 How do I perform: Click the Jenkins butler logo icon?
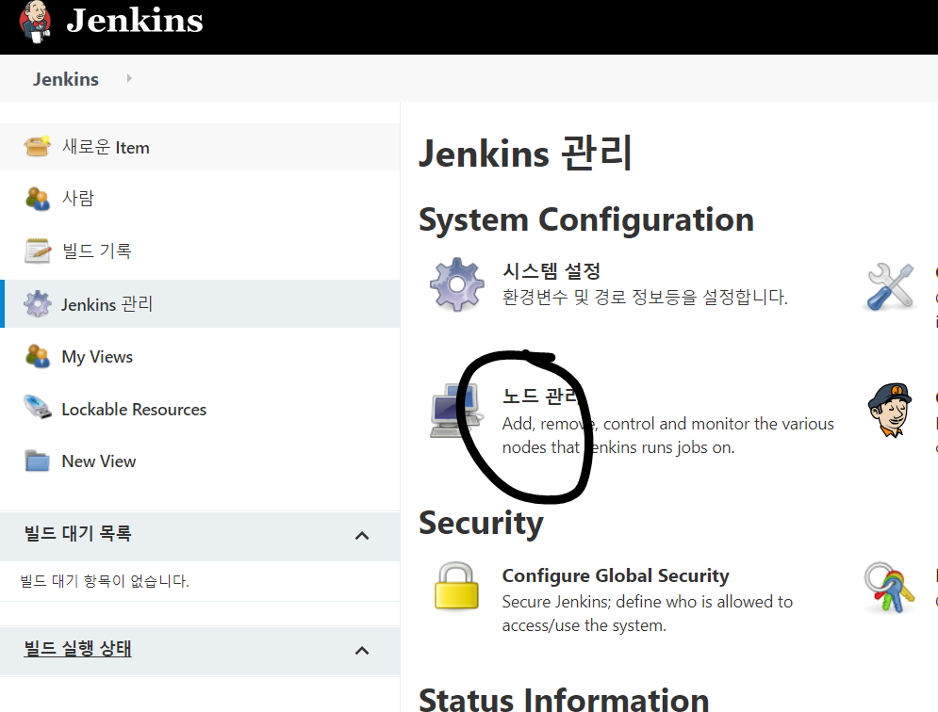point(35,22)
